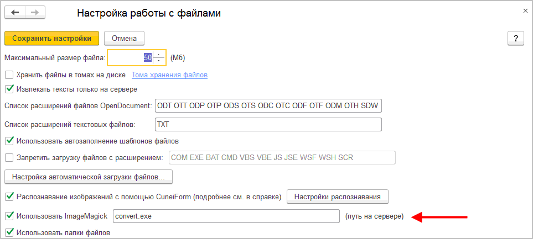533x239 pixels.
Task: Click "Сохранить настройки" button
Action: coord(51,38)
